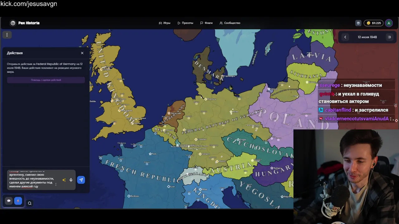Open the user avatar A menu
The image size is (399, 224).
pyautogui.click(x=389, y=23)
